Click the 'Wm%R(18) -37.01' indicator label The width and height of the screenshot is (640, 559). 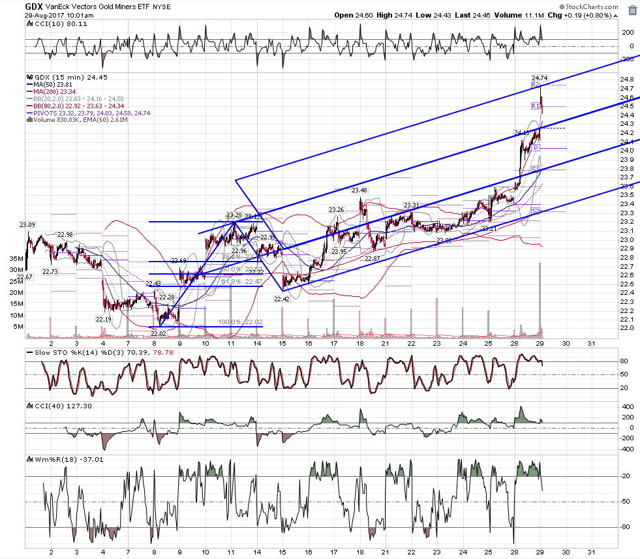tap(69, 459)
